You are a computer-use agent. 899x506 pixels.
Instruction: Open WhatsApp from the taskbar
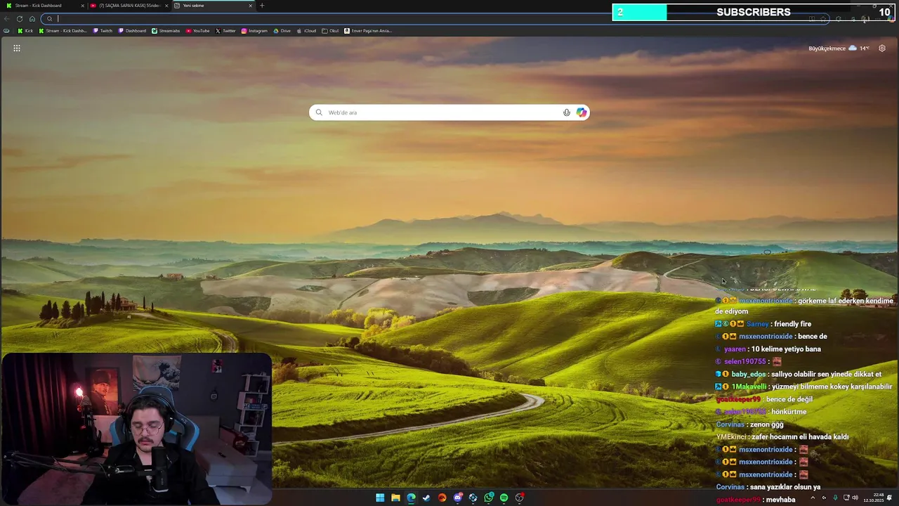[489, 498]
